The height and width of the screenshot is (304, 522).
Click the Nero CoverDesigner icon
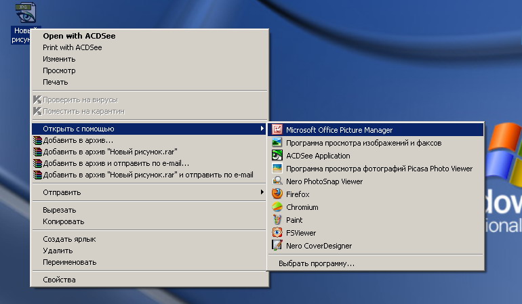(277, 246)
